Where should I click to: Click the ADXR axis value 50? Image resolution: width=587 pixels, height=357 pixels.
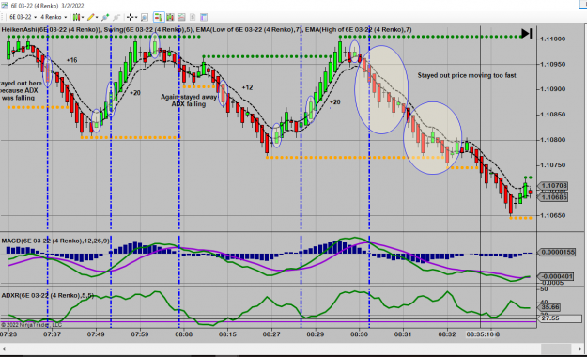pos(544,289)
